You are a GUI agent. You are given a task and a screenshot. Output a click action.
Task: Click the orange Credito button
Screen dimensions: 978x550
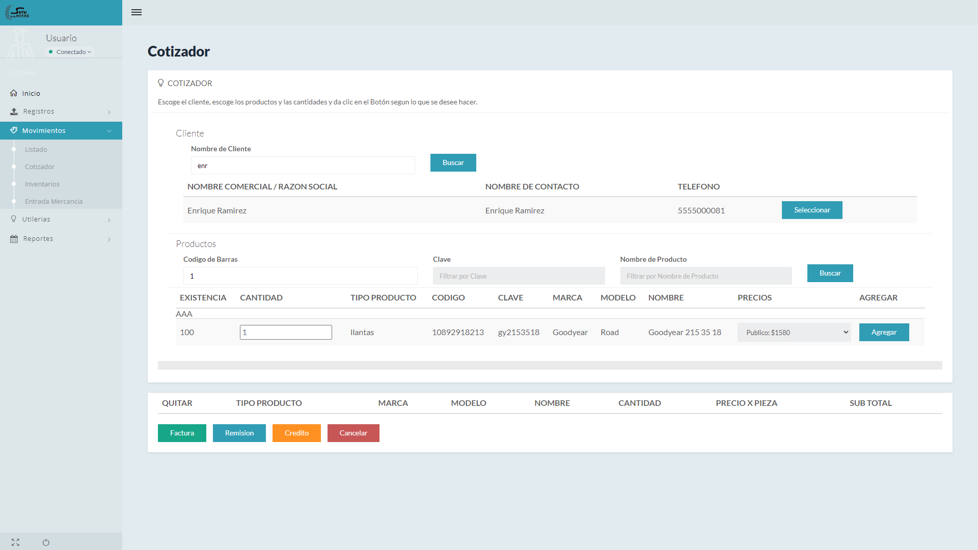(x=296, y=433)
